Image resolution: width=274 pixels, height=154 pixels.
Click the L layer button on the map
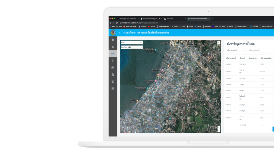(x=219, y=42)
